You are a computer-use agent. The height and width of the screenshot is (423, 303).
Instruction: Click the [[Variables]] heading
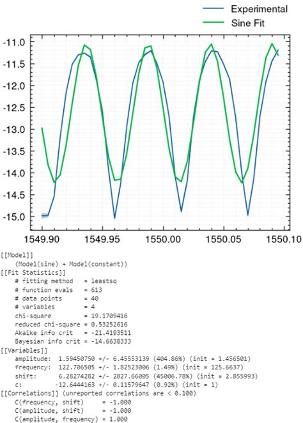24,350
